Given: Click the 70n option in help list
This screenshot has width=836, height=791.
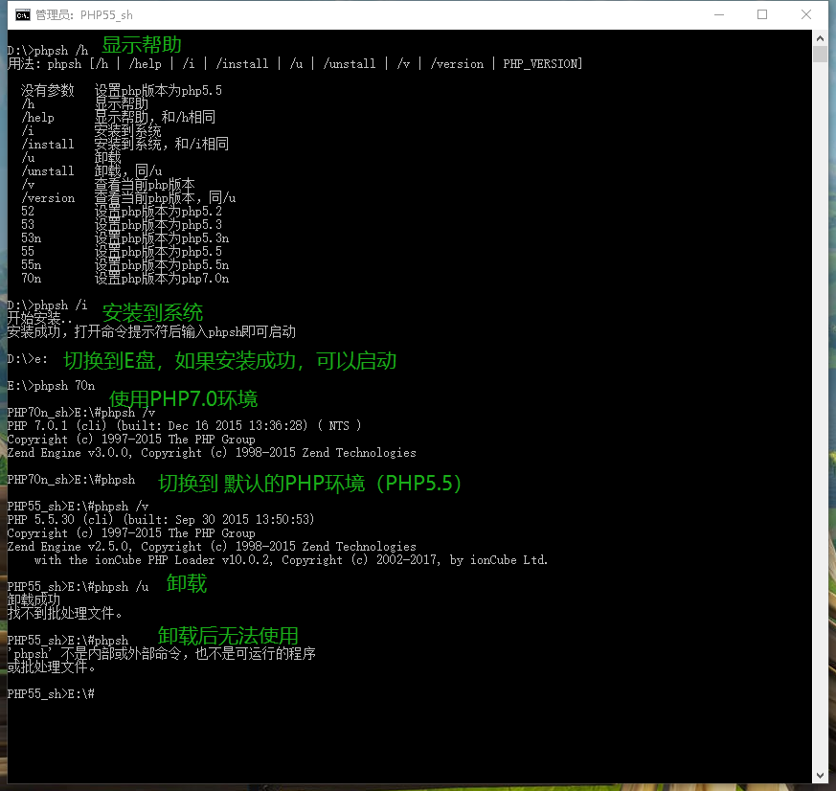Looking at the screenshot, I should [31, 279].
